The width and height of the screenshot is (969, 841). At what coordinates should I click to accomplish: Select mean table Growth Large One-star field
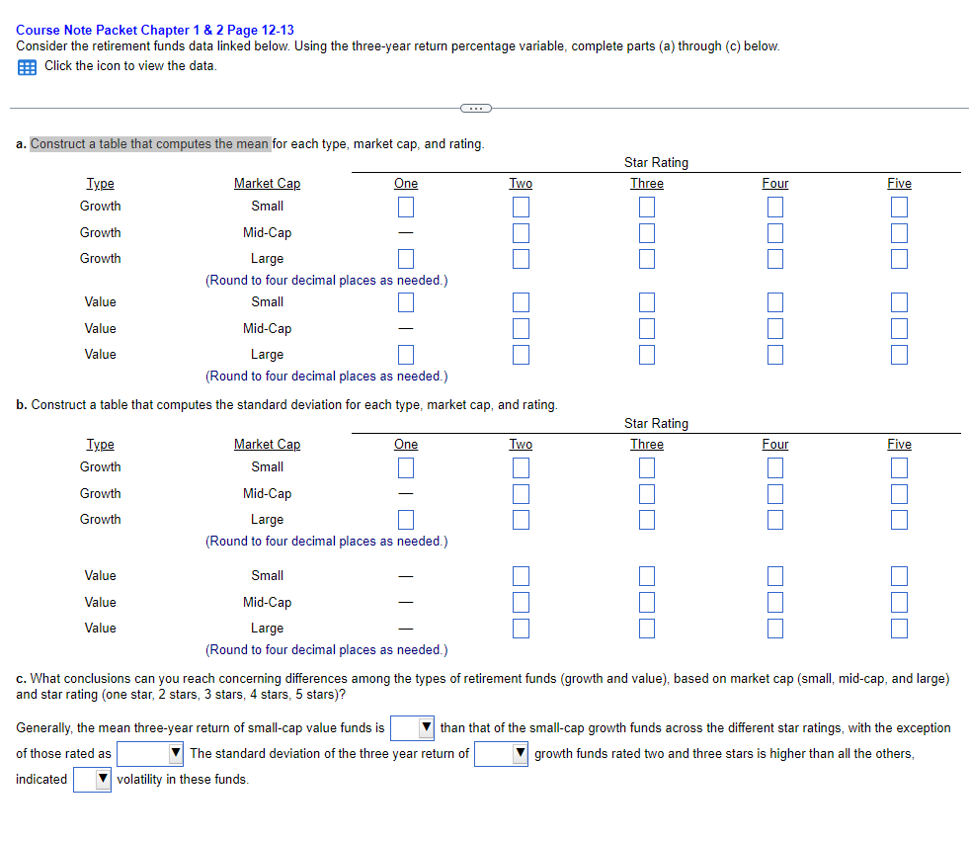(406, 259)
